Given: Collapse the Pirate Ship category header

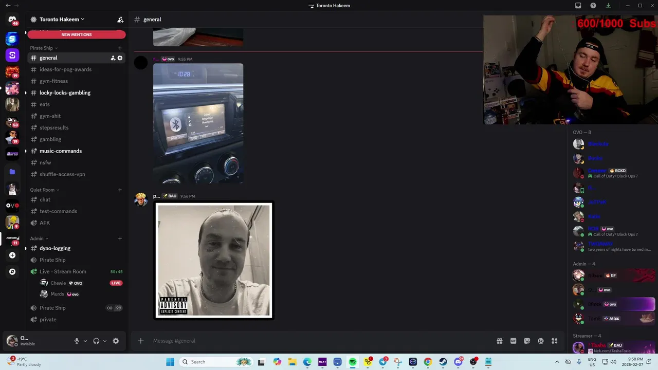Looking at the screenshot, I should [x=44, y=48].
